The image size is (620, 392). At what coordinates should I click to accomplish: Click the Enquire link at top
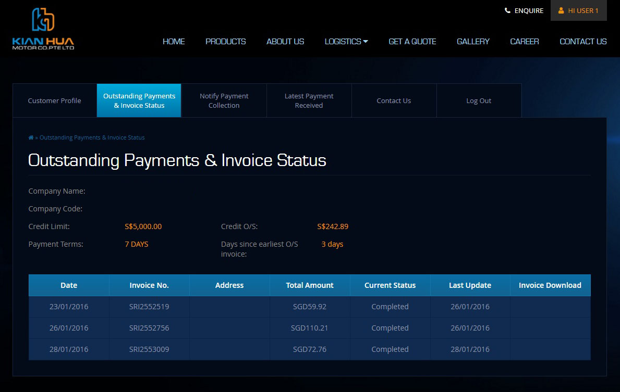[529, 10]
